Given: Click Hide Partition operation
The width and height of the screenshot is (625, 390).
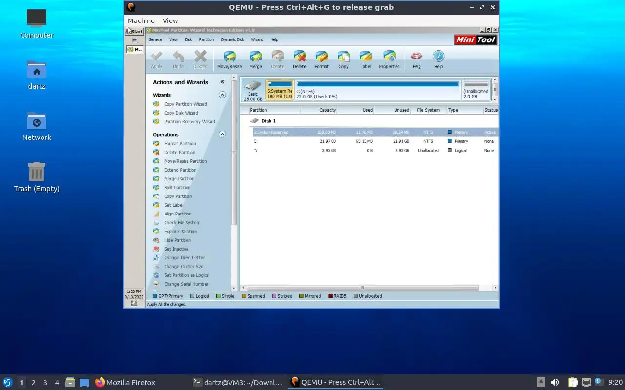Looking at the screenshot, I should pos(177,240).
